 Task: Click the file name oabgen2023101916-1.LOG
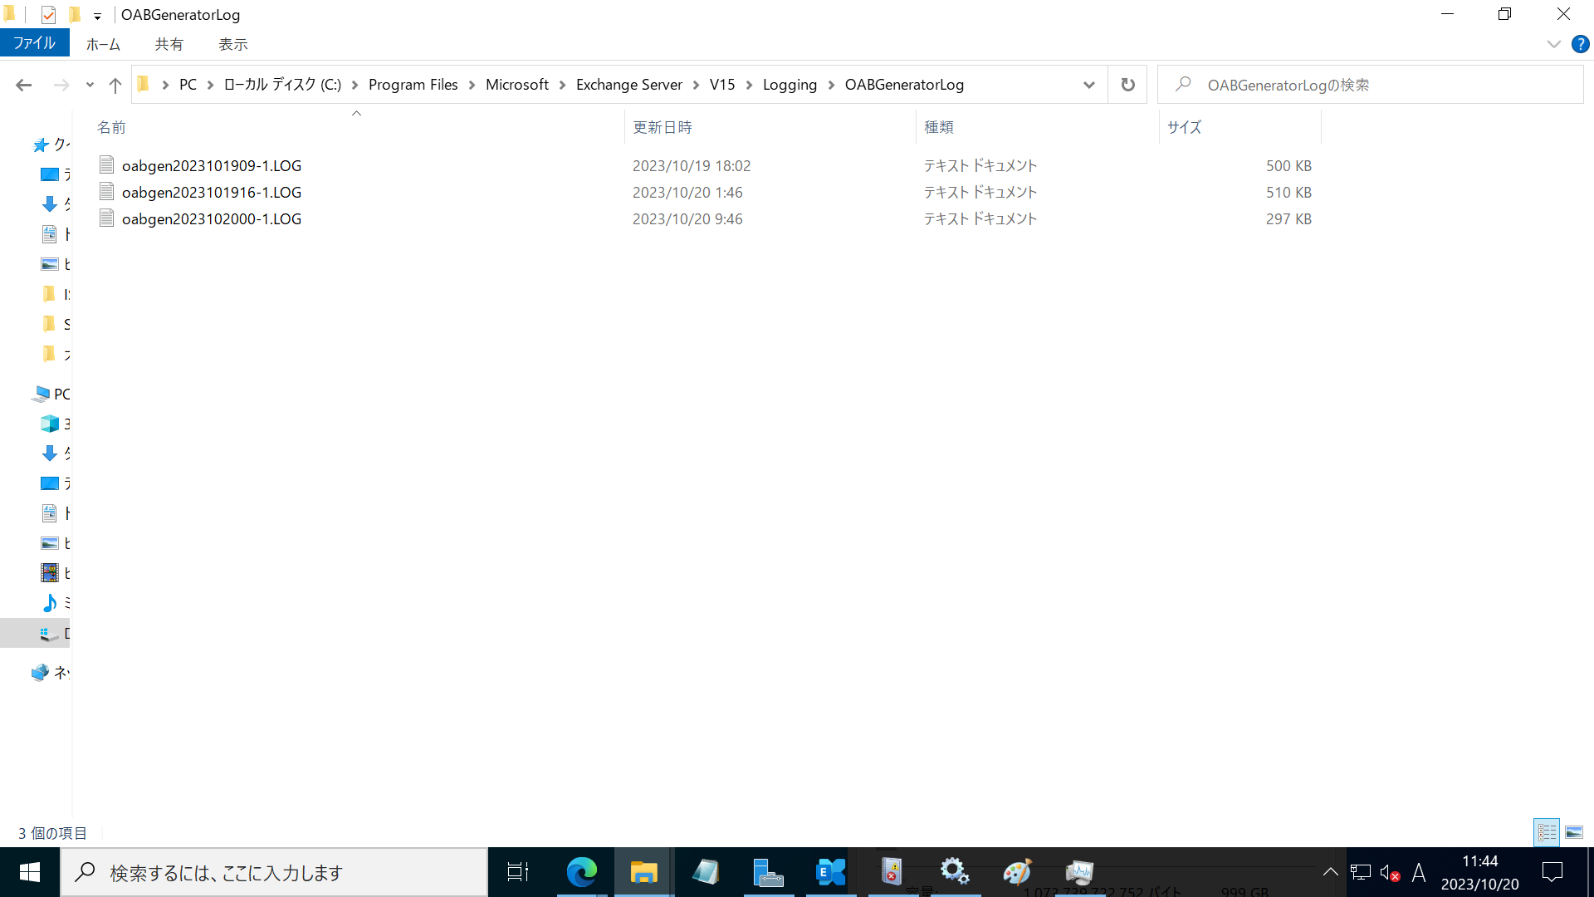pyautogui.click(x=212, y=192)
